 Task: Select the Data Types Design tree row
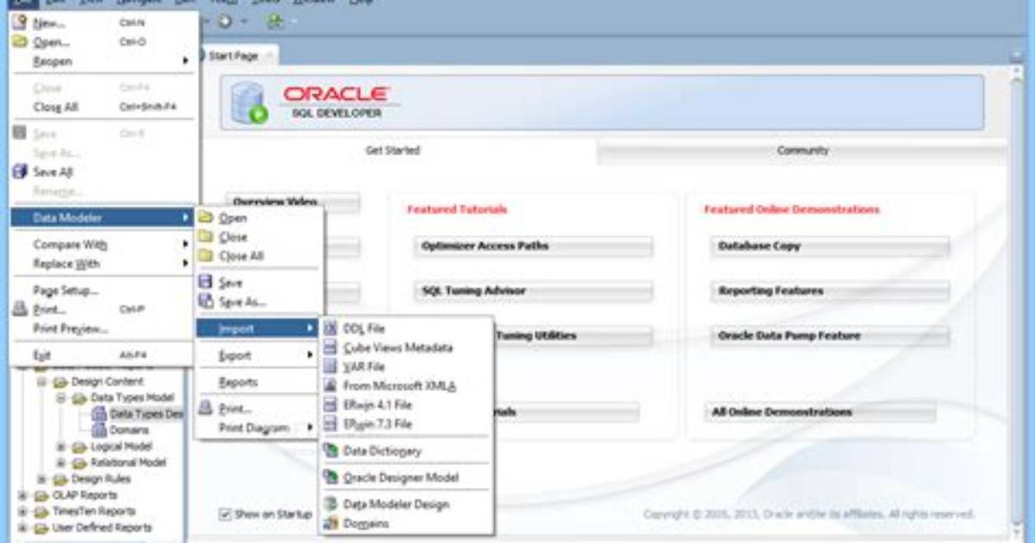click(138, 413)
